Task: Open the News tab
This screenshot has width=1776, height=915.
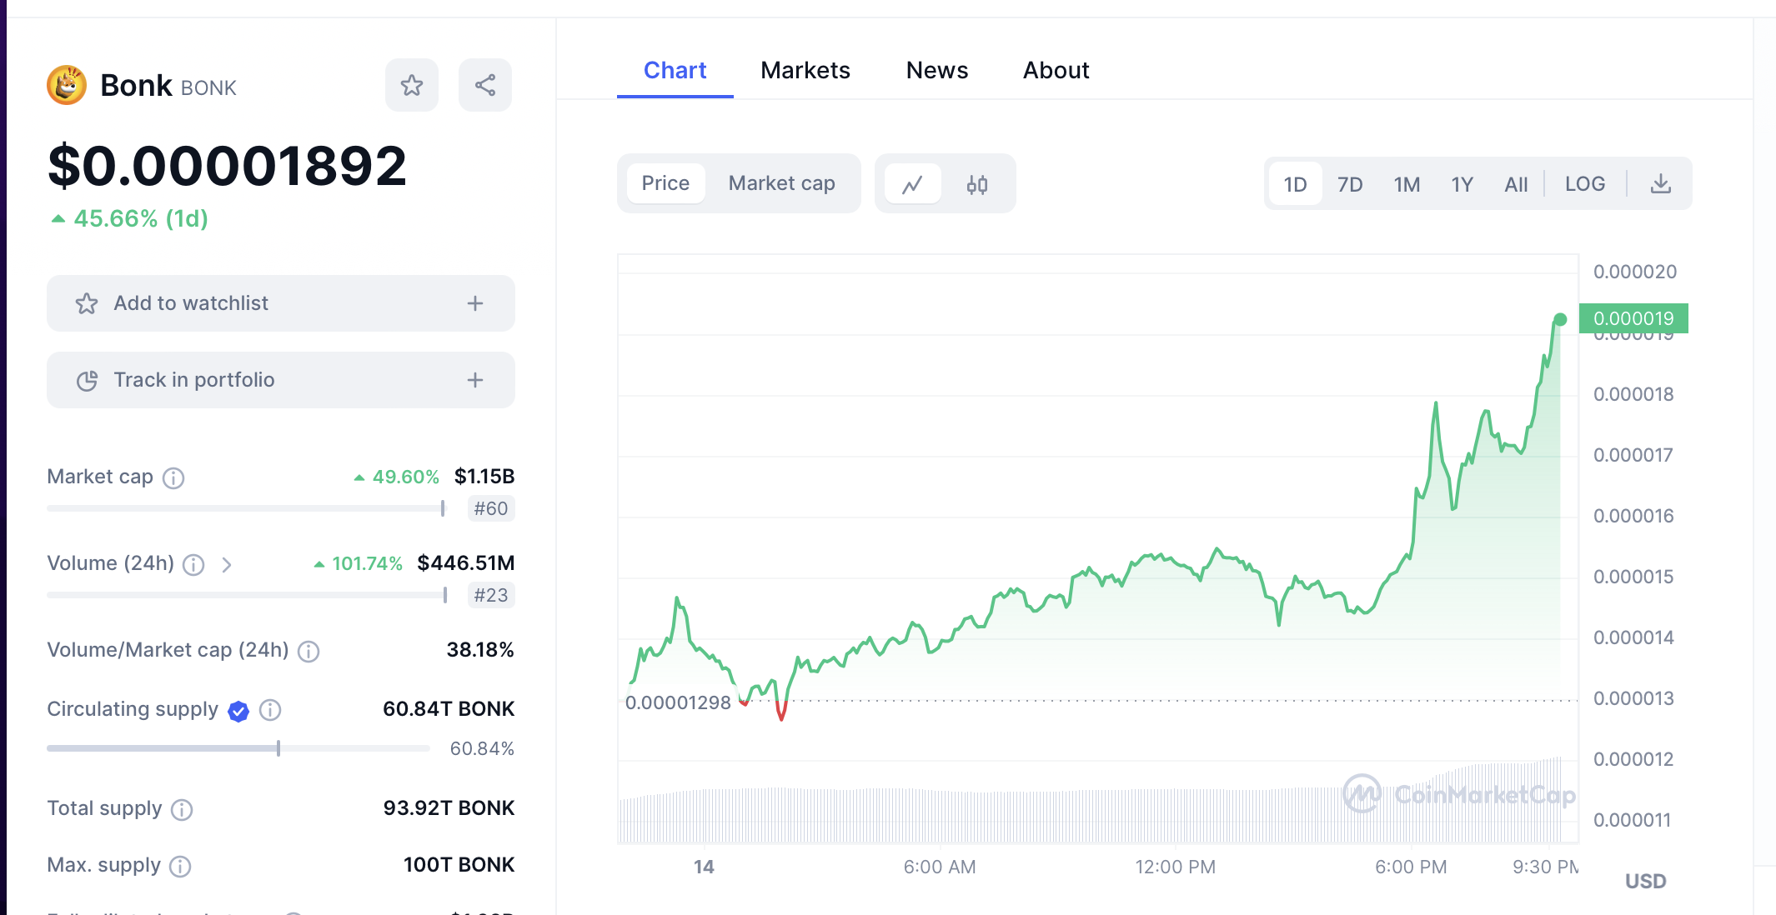Action: coord(936,70)
